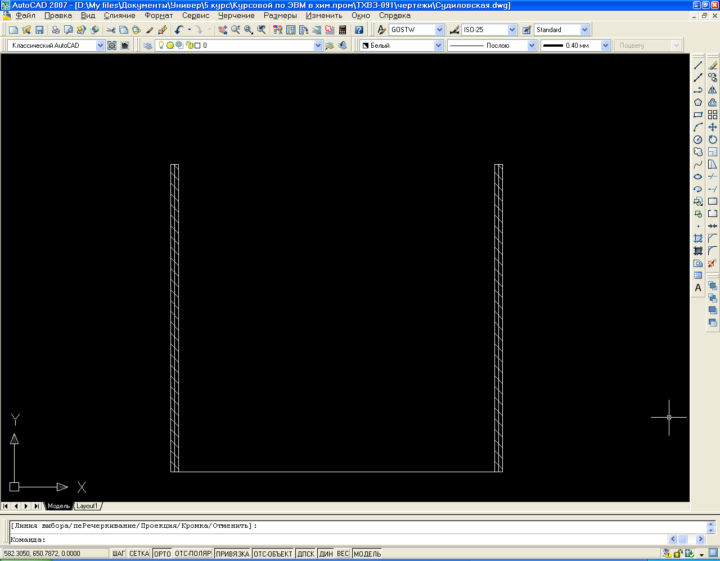Click the ШАГ snap button
Viewport: 720px width, 561px height.
coord(118,554)
